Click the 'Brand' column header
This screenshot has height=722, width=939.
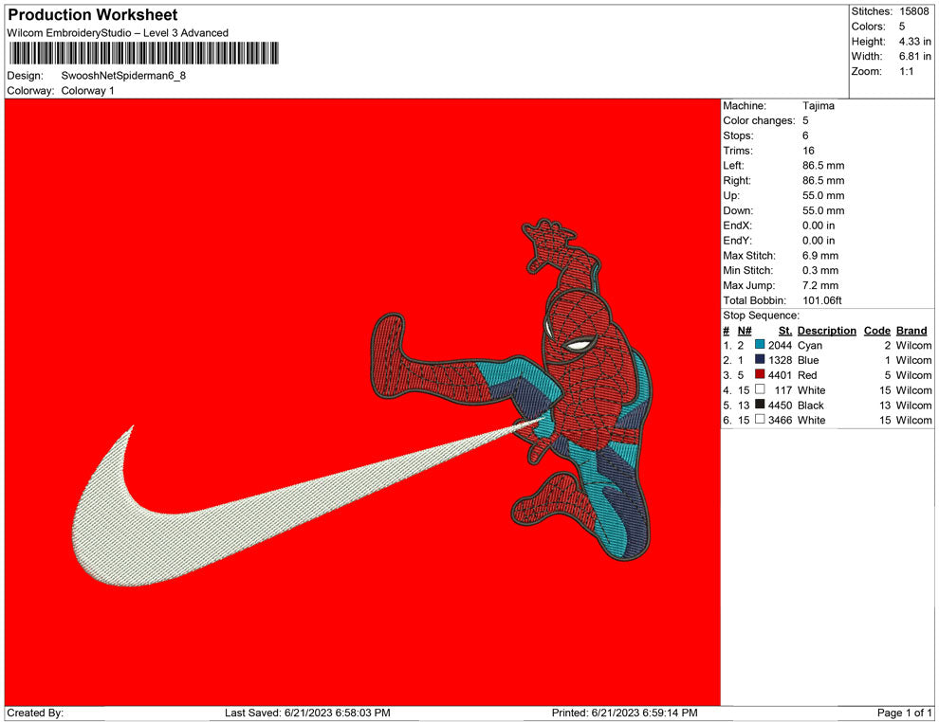point(911,330)
